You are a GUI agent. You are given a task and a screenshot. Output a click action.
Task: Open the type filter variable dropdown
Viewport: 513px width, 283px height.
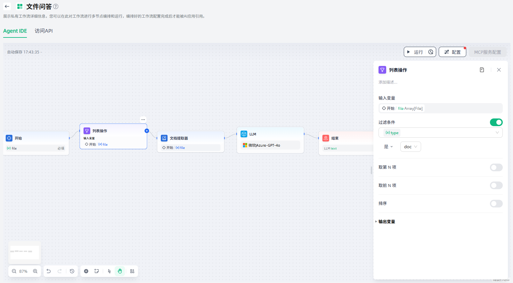440,133
